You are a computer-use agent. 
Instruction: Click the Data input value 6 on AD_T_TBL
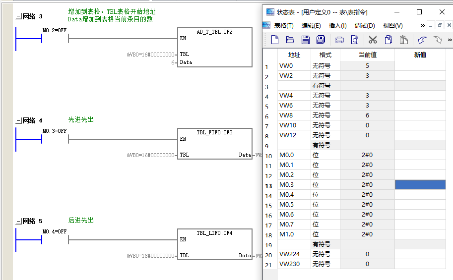click(x=173, y=62)
